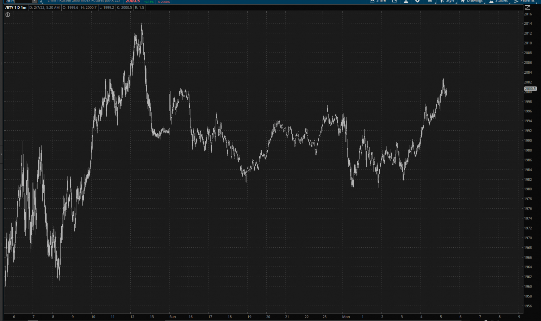Open chart settings gear icon
541x321 pixels.
[x=417, y=1]
